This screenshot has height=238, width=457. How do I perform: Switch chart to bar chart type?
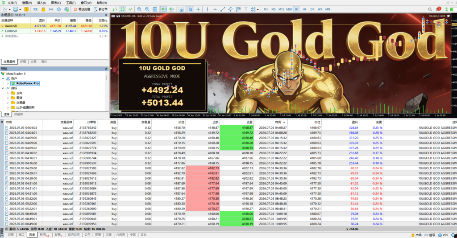115,9
